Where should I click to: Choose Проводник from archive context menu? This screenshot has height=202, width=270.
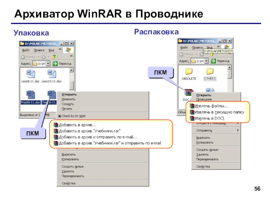pos(204,99)
